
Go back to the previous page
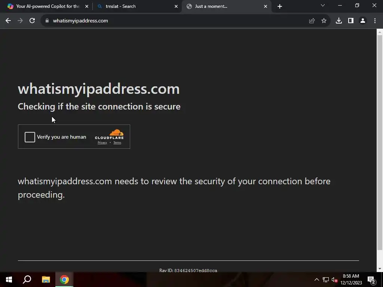tap(8, 21)
